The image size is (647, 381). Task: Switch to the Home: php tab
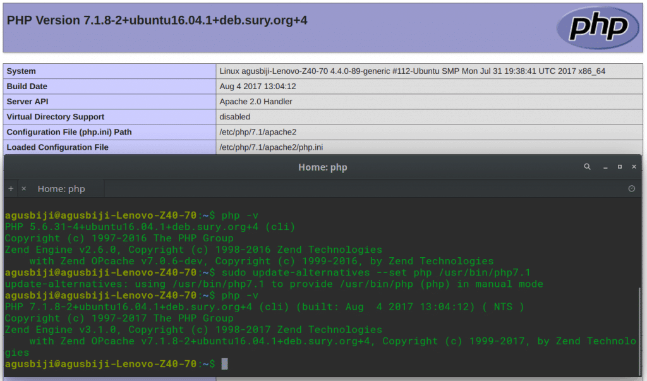pyautogui.click(x=61, y=188)
